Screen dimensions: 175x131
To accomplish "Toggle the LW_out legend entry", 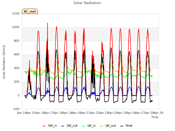I will pos(108,126).
